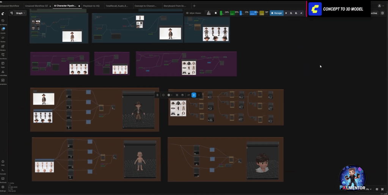388x195 pixels.
Task: Click the first warning triangle icon after star
Action: (291, 13)
